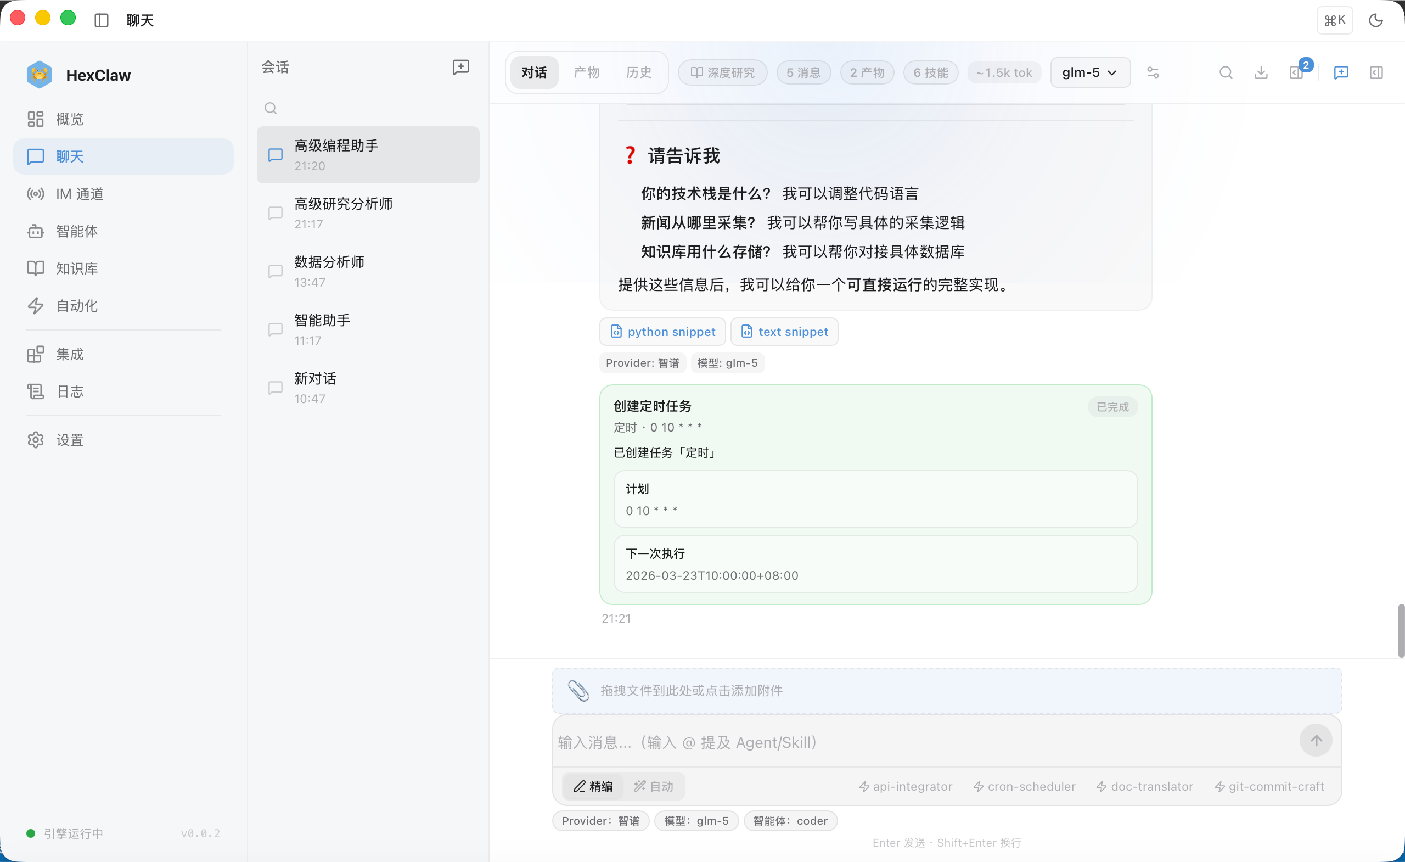This screenshot has height=862, width=1405.
Task: Open IM 通道 in the sidebar
Action: coord(123,194)
